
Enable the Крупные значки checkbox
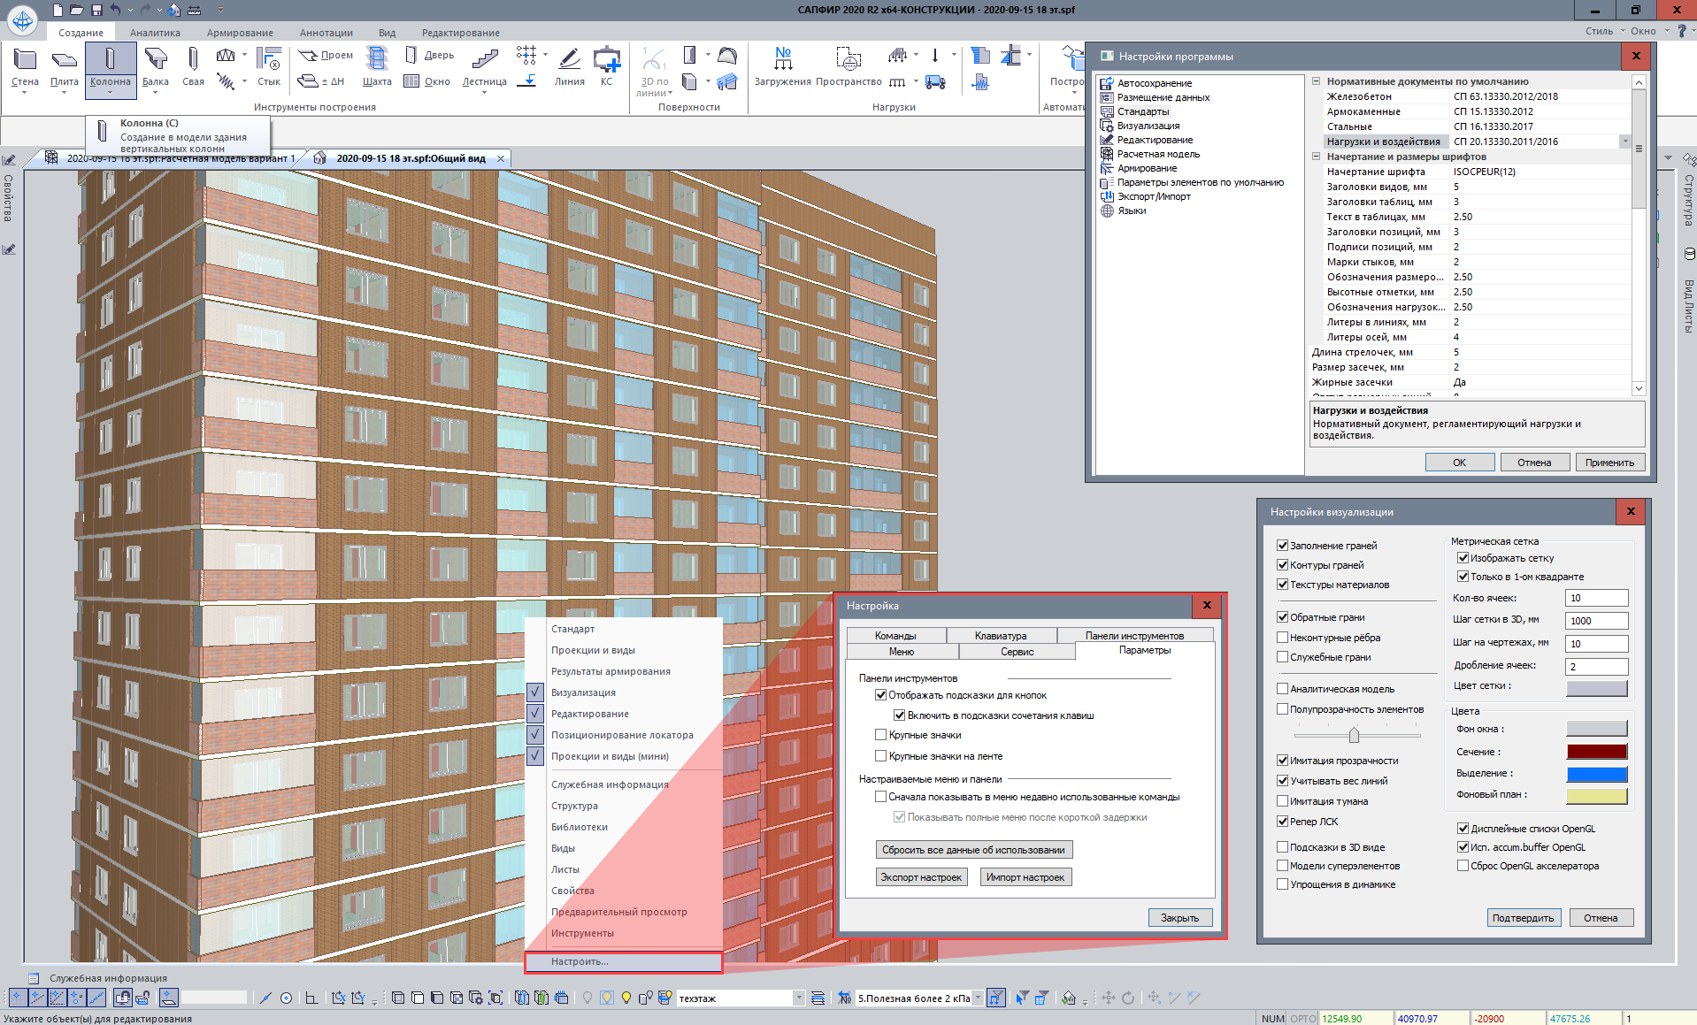point(880,735)
